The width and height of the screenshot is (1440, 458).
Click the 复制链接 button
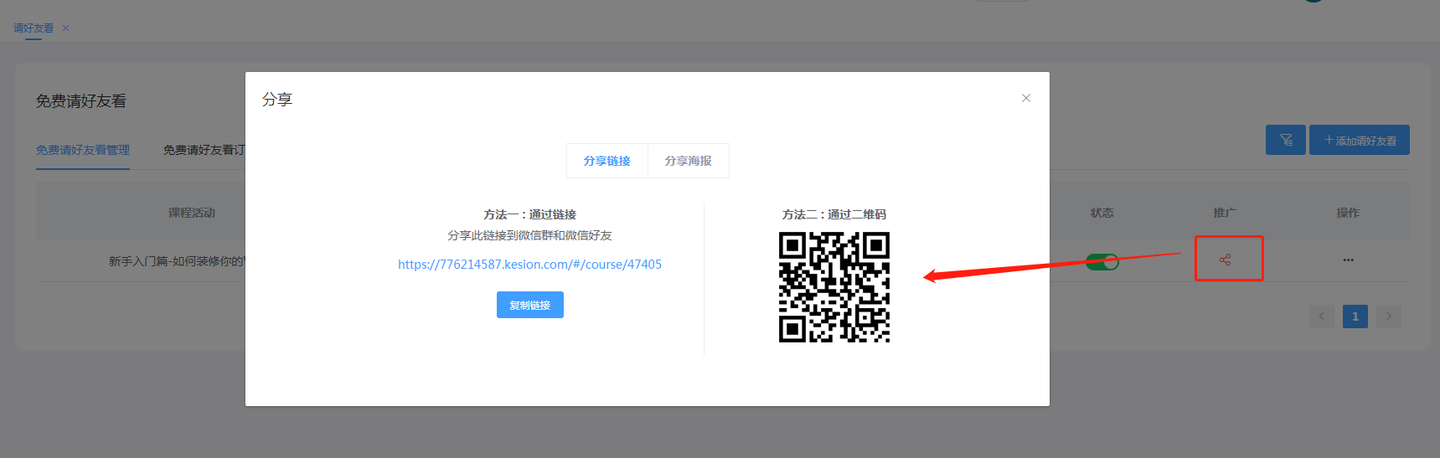point(530,305)
